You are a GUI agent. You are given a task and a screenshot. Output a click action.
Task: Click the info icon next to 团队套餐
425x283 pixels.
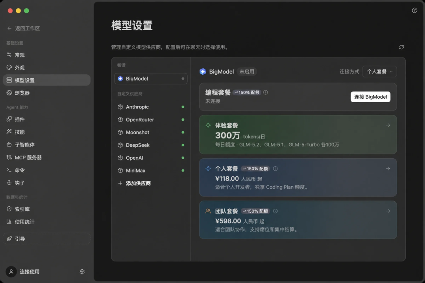pos(275,211)
